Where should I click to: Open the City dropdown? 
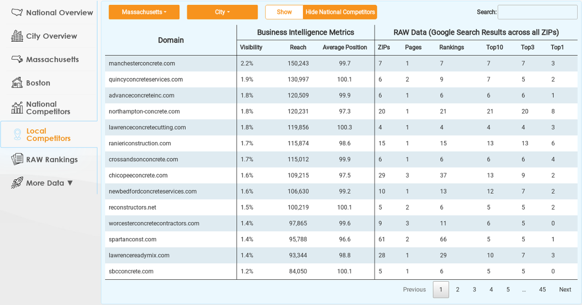pos(222,12)
